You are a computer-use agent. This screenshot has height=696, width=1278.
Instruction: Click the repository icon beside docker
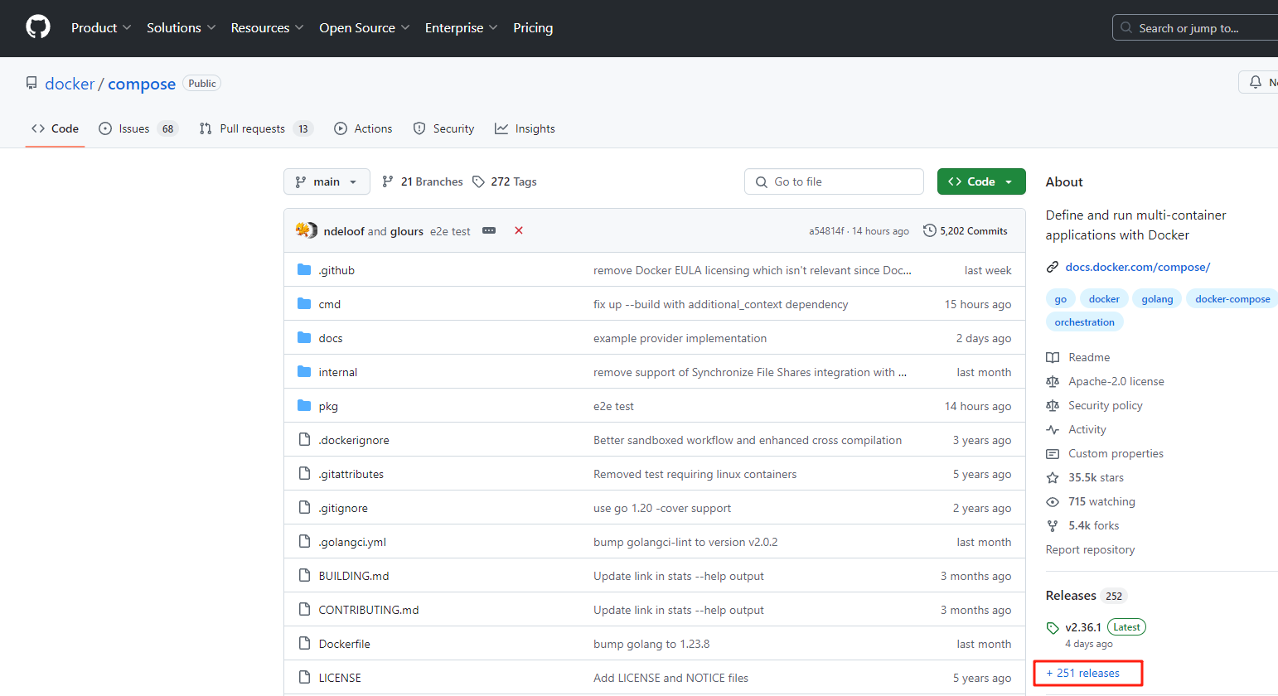point(31,84)
